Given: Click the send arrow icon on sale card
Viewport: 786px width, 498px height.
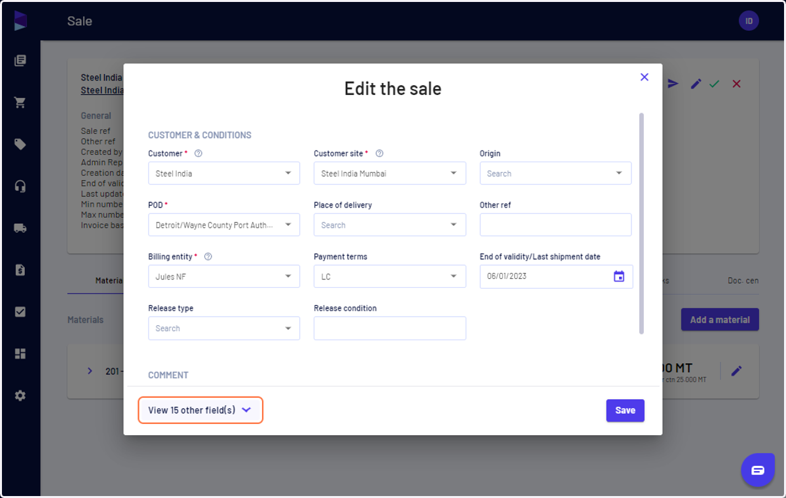Looking at the screenshot, I should [x=673, y=84].
